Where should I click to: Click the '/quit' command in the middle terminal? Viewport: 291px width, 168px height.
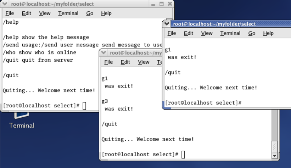click(x=110, y=124)
